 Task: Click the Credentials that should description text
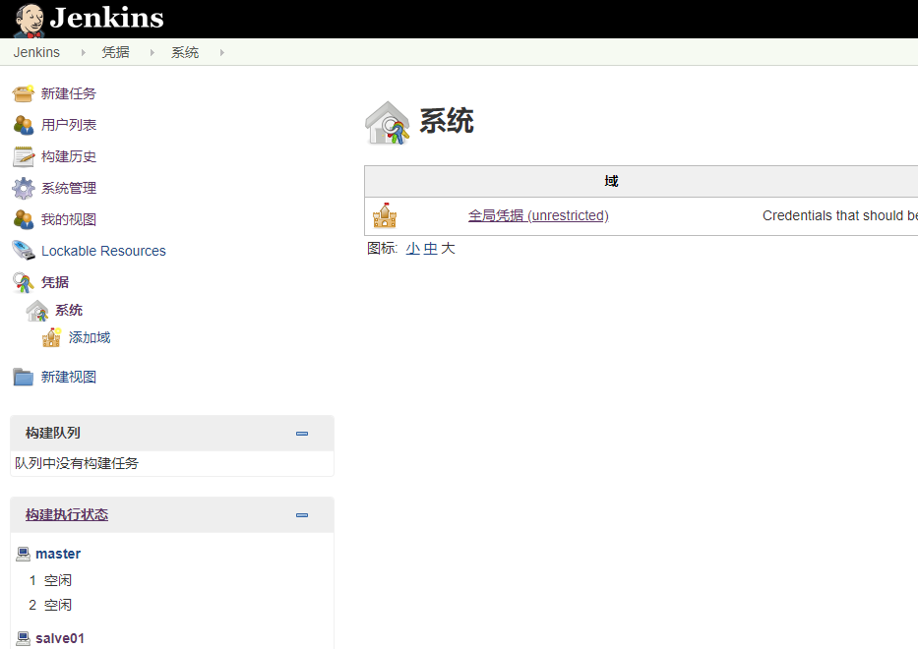tap(839, 215)
